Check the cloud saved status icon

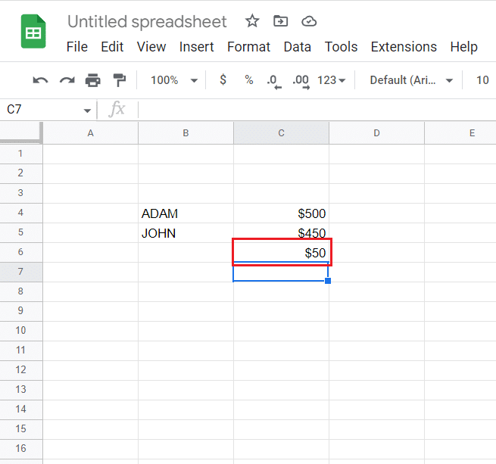click(x=309, y=21)
